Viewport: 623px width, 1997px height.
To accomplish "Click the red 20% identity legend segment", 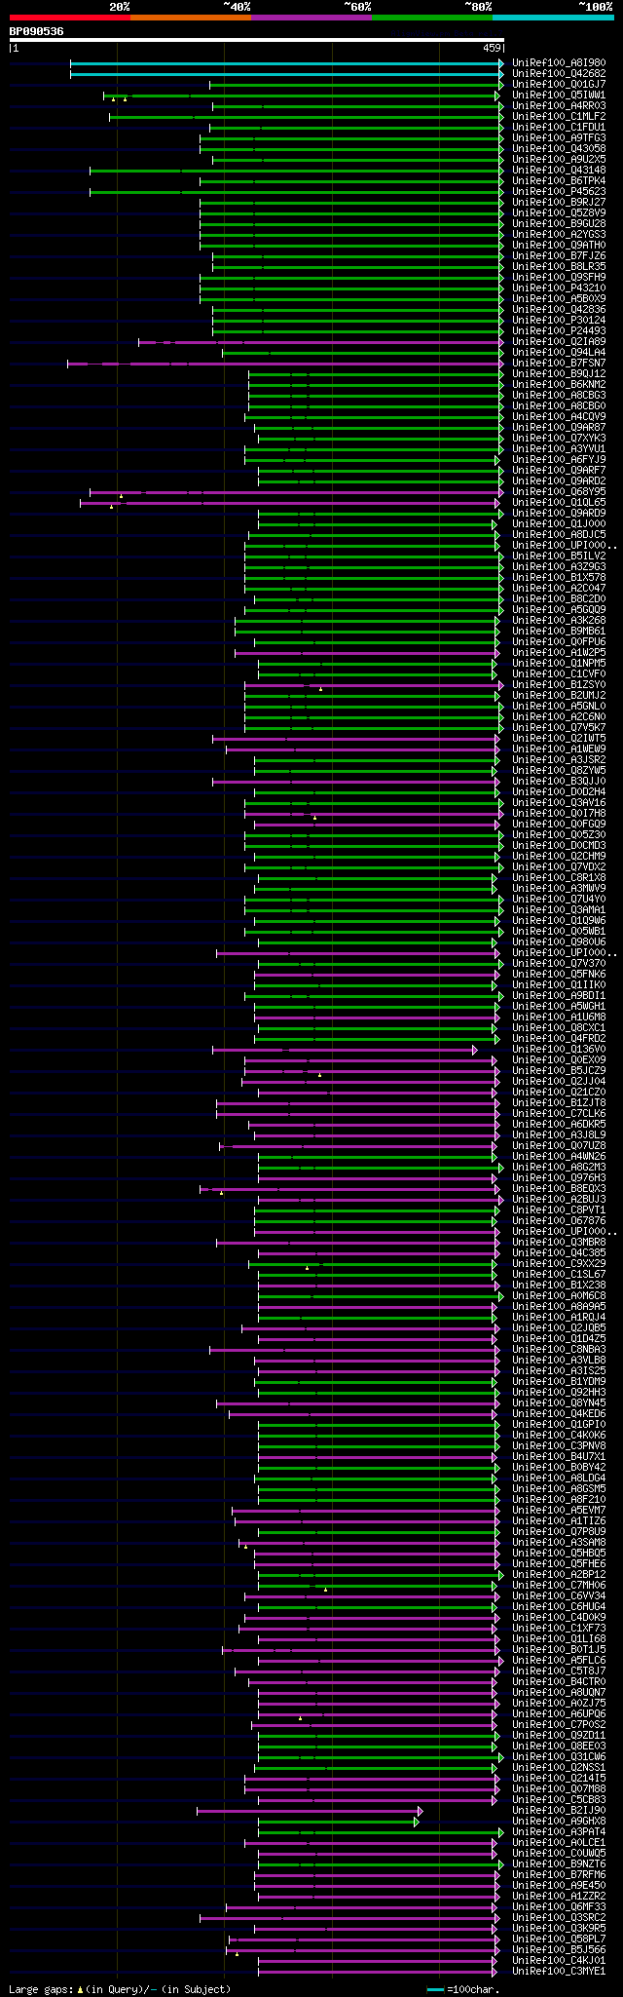I will pyautogui.click(x=69, y=18).
